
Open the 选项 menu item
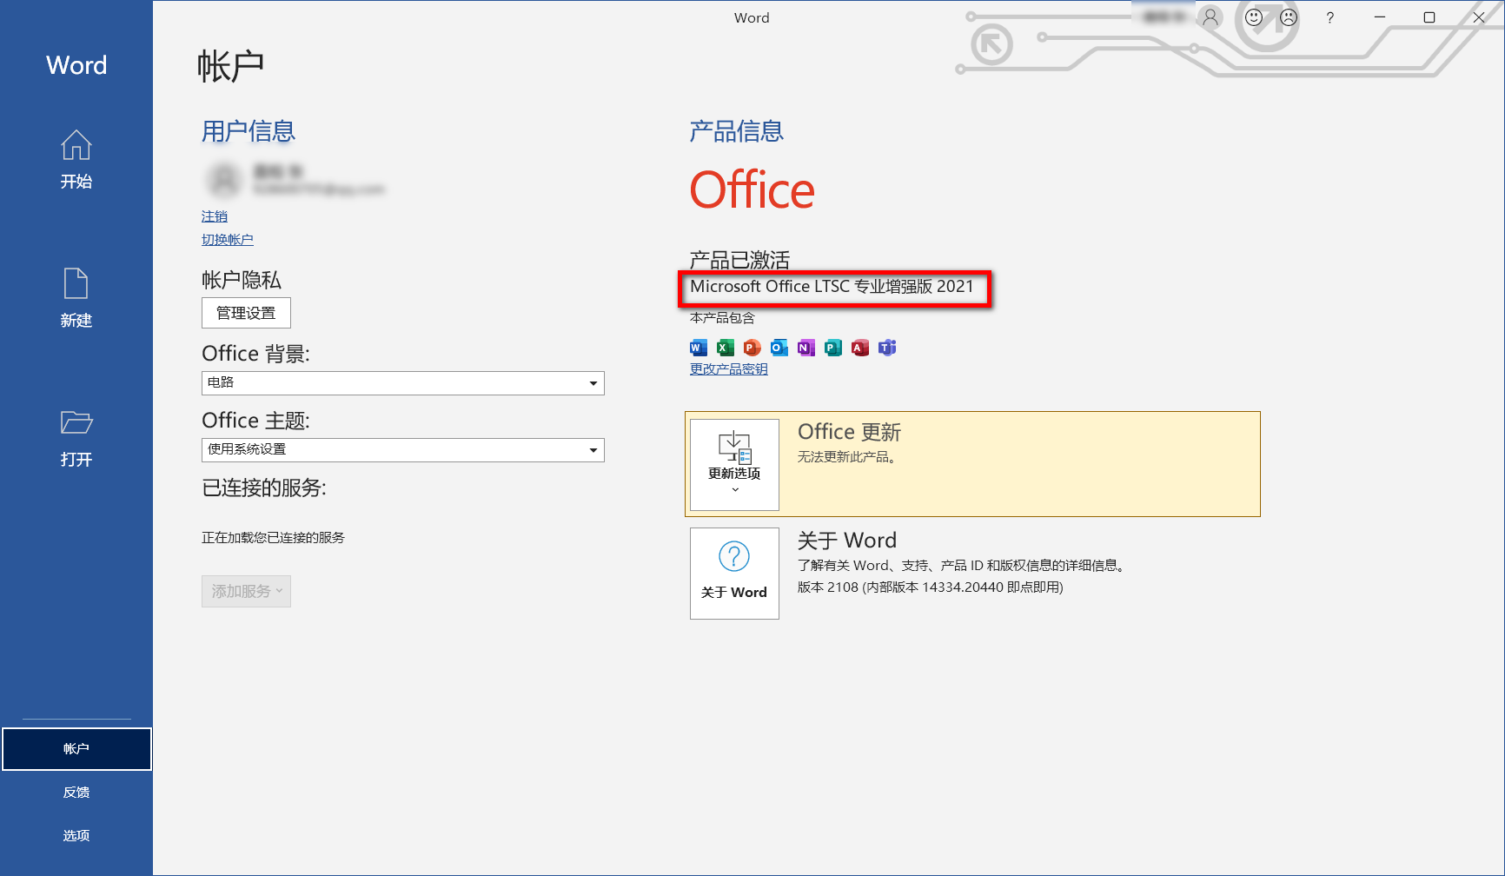coord(76,835)
